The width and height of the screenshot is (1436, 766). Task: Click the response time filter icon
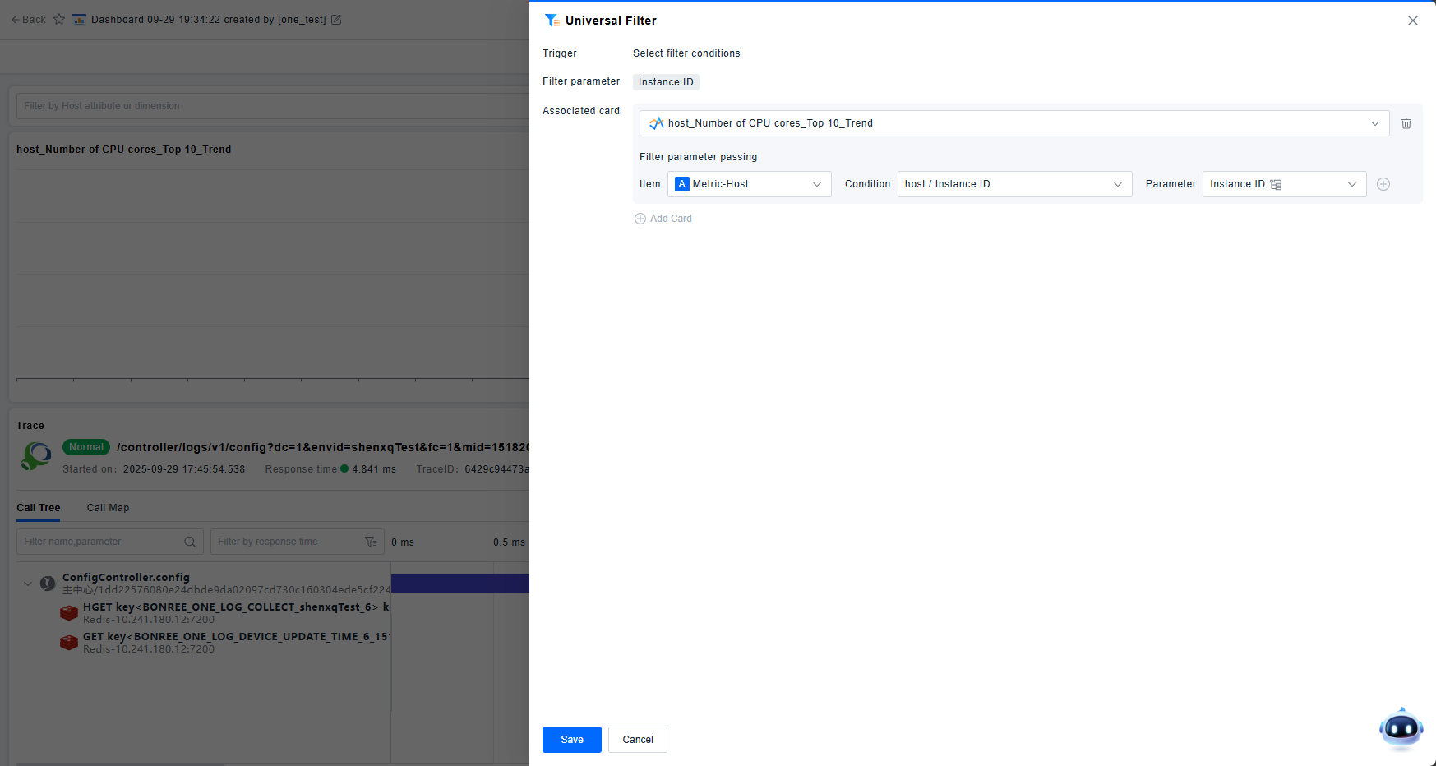[371, 542]
